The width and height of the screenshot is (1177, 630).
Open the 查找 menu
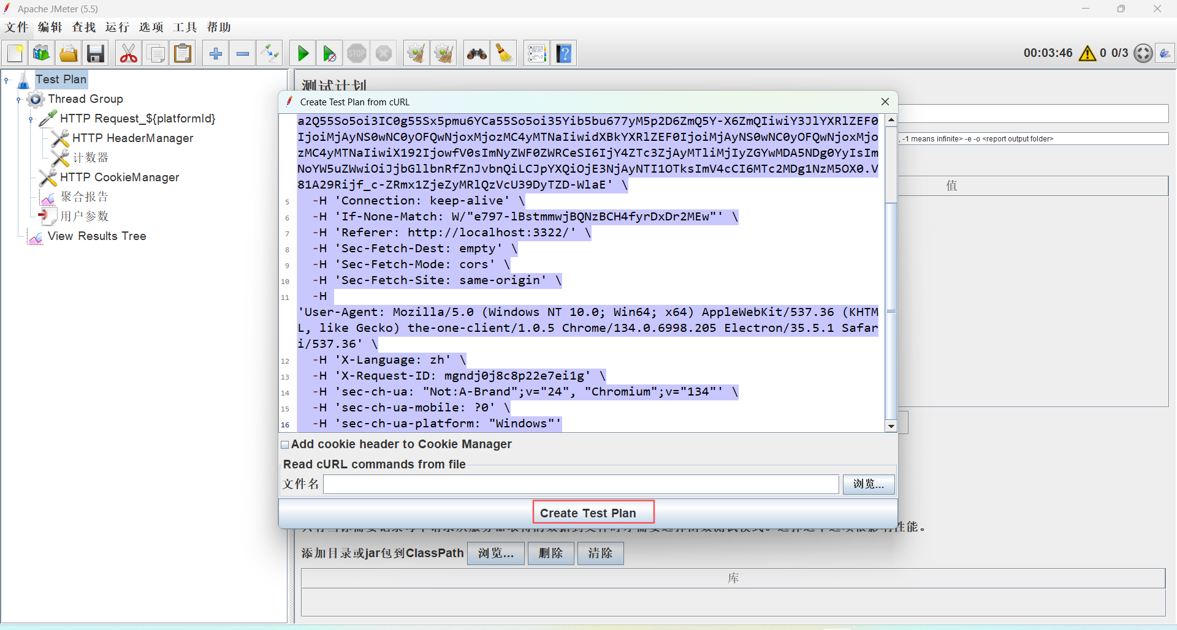coord(84,27)
